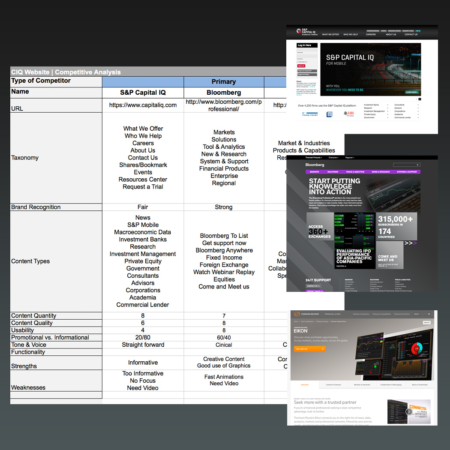Click the Third Point logo
This screenshot has width=450, height=450.
[x=310, y=114]
